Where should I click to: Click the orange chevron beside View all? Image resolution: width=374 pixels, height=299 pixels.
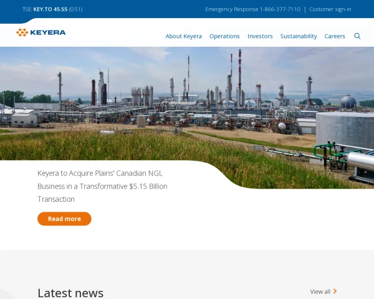335,291
